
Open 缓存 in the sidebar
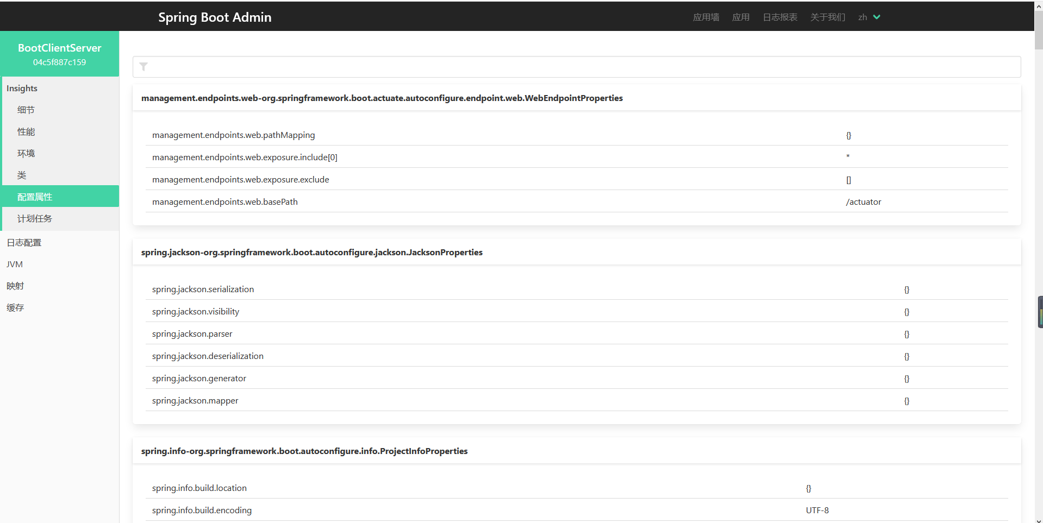point(15,307)
